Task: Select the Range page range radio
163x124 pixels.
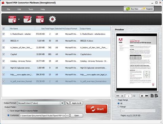Action: [119, 107]
